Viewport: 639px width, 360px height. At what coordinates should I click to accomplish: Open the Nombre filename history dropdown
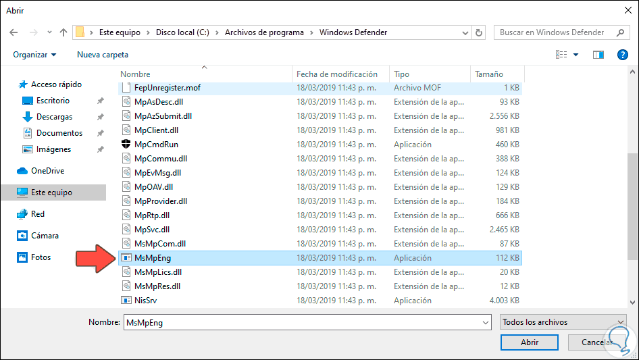[x=486, y=322]
